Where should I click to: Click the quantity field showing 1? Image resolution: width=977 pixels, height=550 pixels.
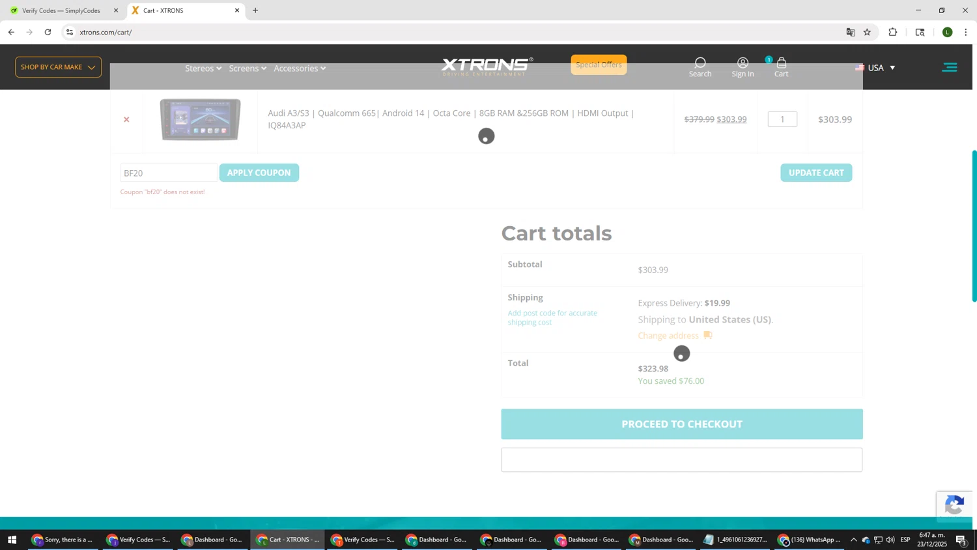782,119
